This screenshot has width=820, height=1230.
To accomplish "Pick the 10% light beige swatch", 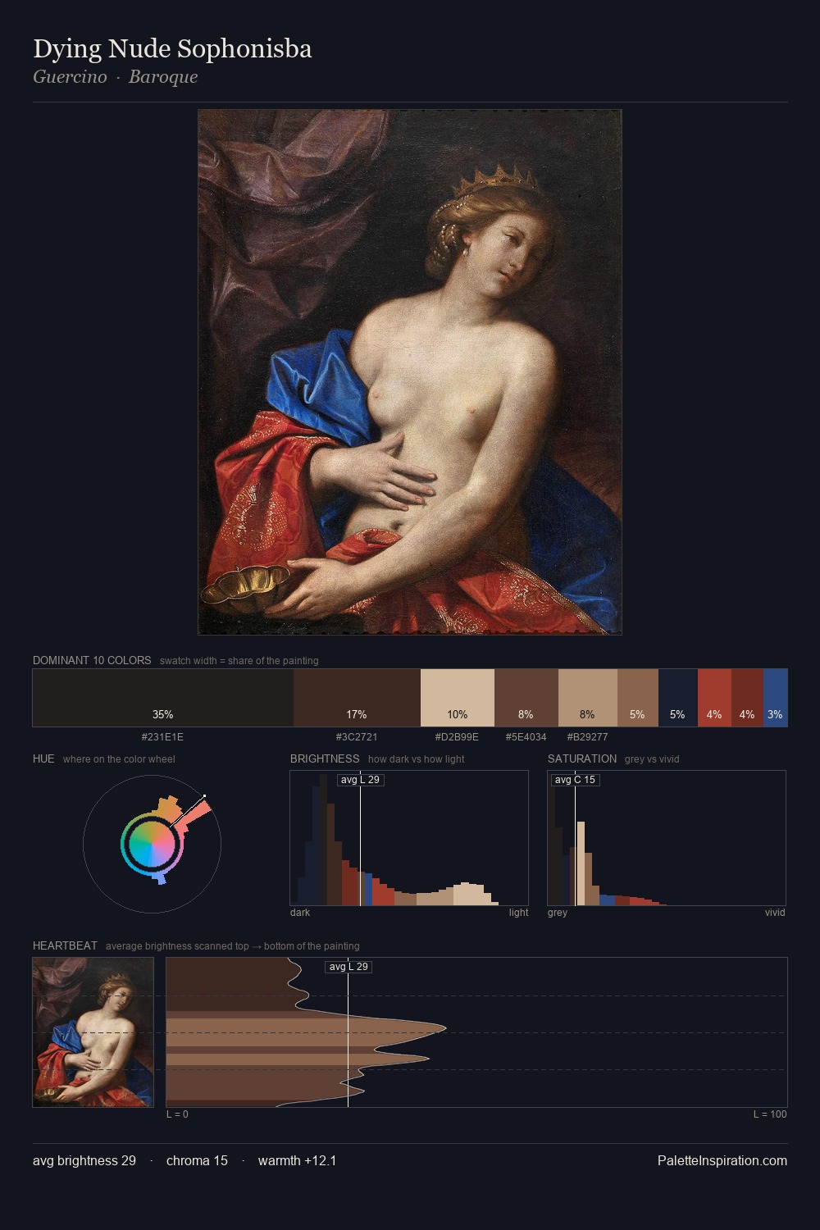I will click(458, 698).
